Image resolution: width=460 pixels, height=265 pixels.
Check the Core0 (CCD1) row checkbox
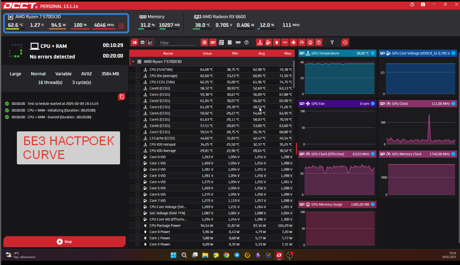coord(137,88)
